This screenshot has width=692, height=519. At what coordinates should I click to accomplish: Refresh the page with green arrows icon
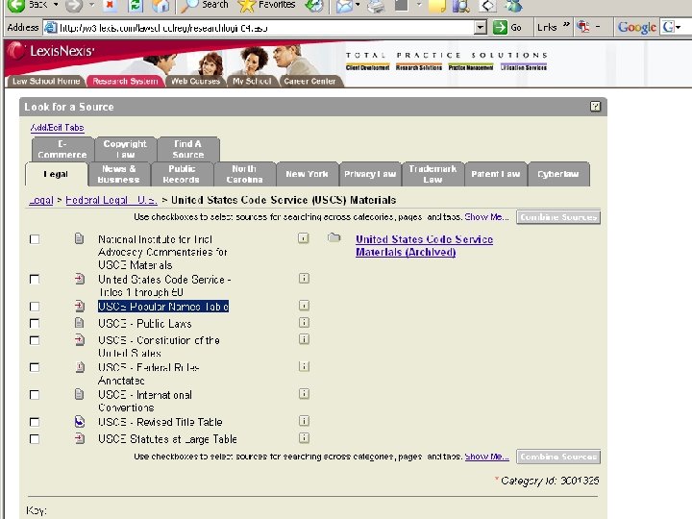click(x=136, y=6)
